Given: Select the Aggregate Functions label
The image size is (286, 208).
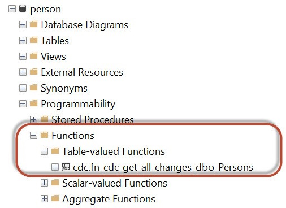Looking at the screenshot, I should pos(109,199).
